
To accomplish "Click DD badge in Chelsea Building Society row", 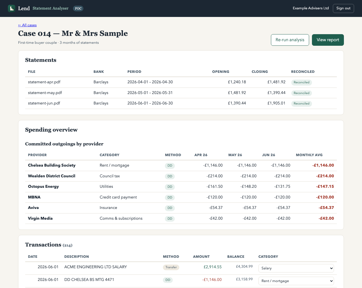I will tap(170, 166).
